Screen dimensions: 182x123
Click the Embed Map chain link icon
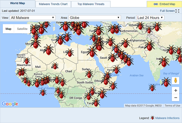(156, 4)
